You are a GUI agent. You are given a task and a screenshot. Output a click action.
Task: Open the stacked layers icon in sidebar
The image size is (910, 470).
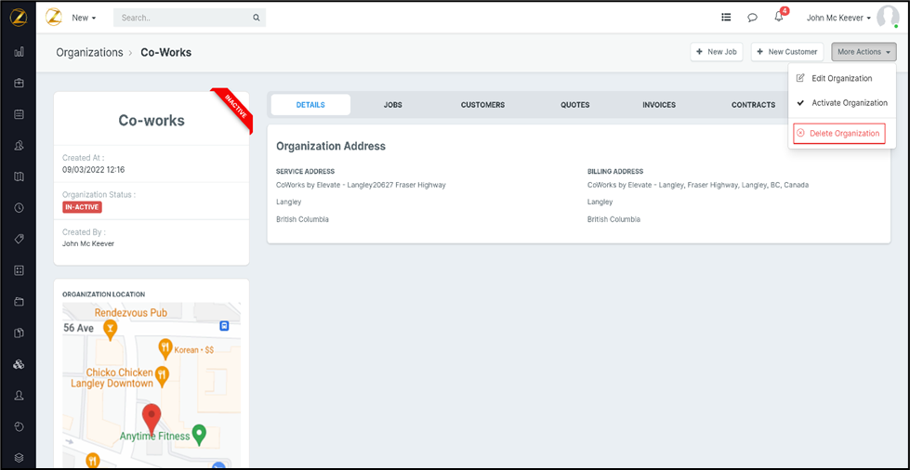[19, 459]
